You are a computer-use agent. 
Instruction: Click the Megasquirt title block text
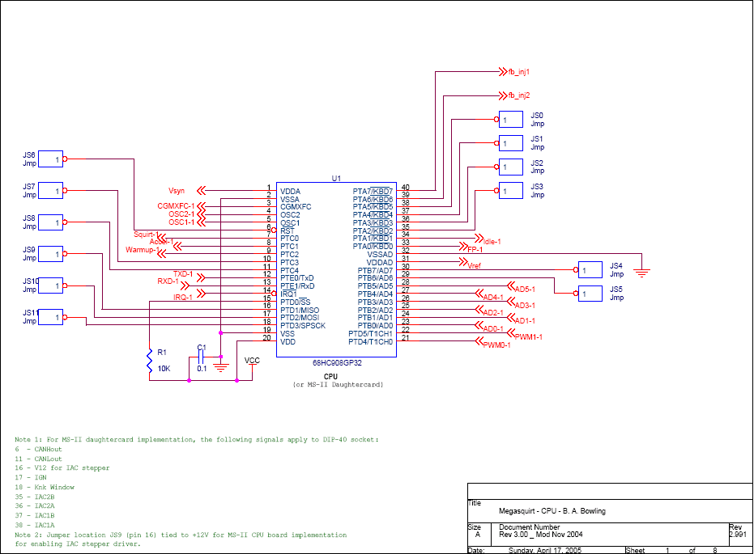click(552, 511)
